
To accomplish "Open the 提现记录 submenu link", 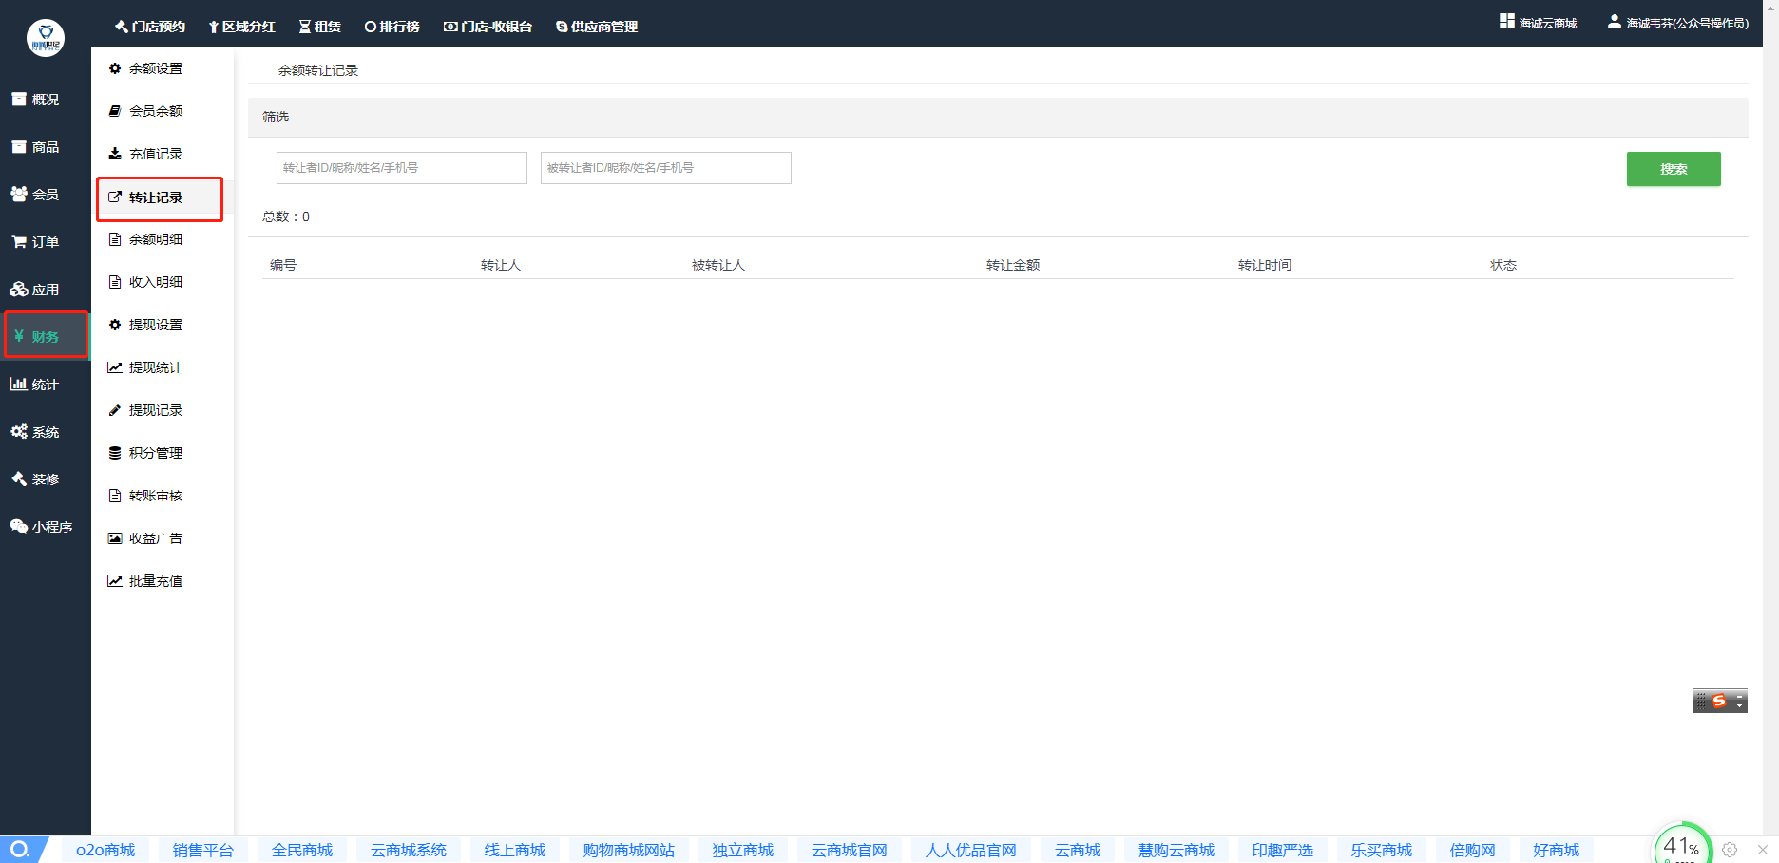I will [155, 410].
